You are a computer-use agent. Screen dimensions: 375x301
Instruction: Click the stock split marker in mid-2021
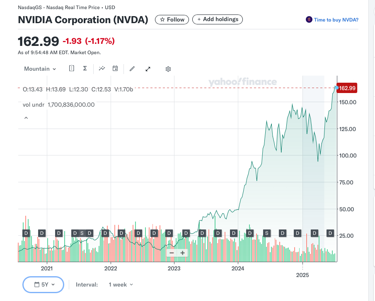[x=82, y=233]
